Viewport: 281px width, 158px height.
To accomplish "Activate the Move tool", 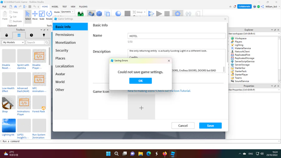I will 35,15.
